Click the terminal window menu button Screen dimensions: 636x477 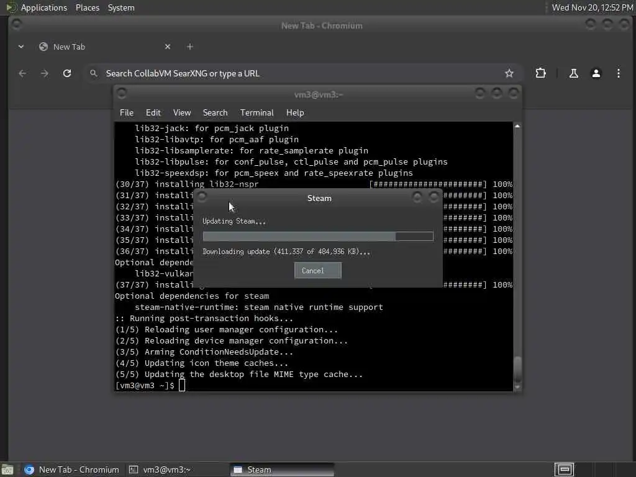click(x=121, y=93)
